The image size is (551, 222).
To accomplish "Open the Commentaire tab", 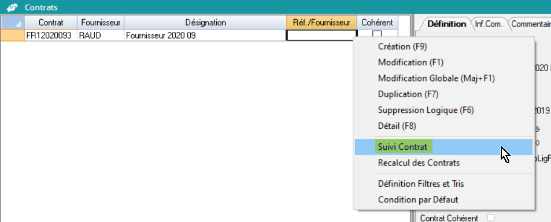I will [x=531, y=24].
